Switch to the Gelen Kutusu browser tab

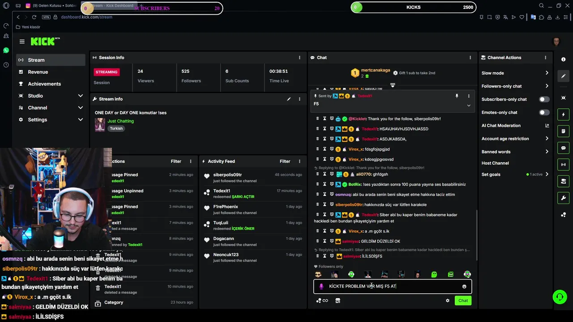coord(51,6)
